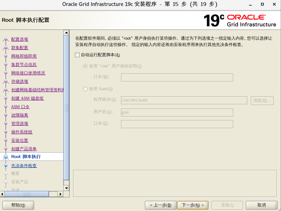Image resolution: width=281 pixels, height=211 pixels.
Task: Select the current Root 脚本执行 step
Action: coord(26,157)
